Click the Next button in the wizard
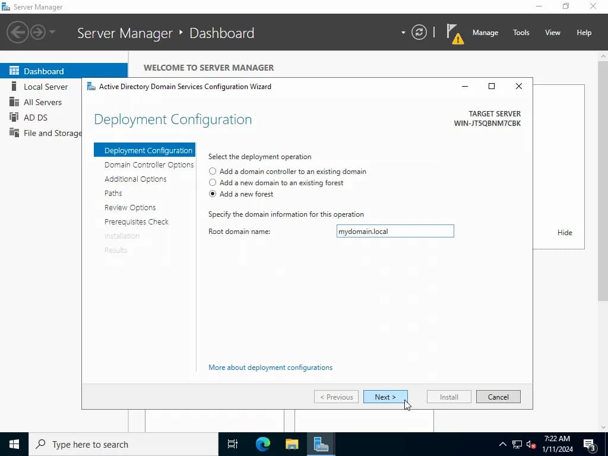 tap(385, 397)
